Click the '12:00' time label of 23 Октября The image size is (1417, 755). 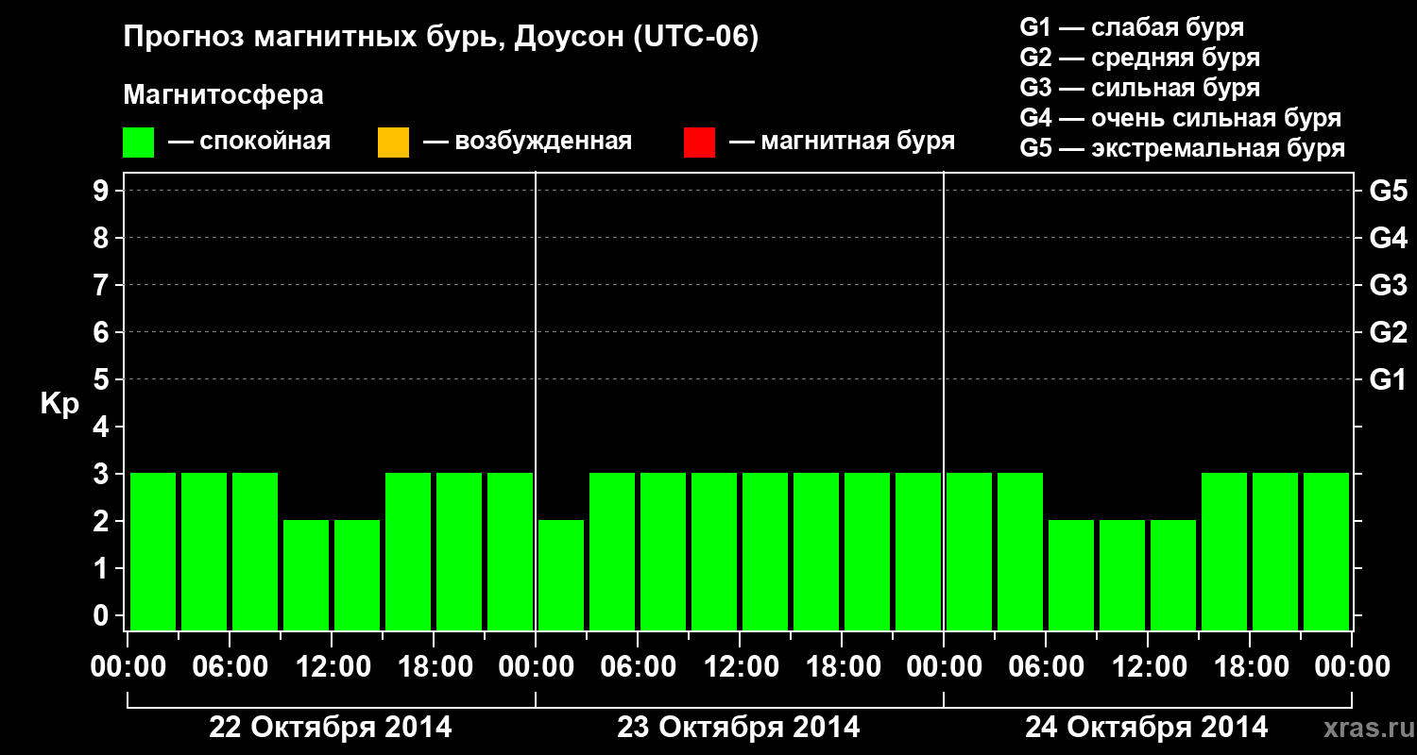coord(740,666)
